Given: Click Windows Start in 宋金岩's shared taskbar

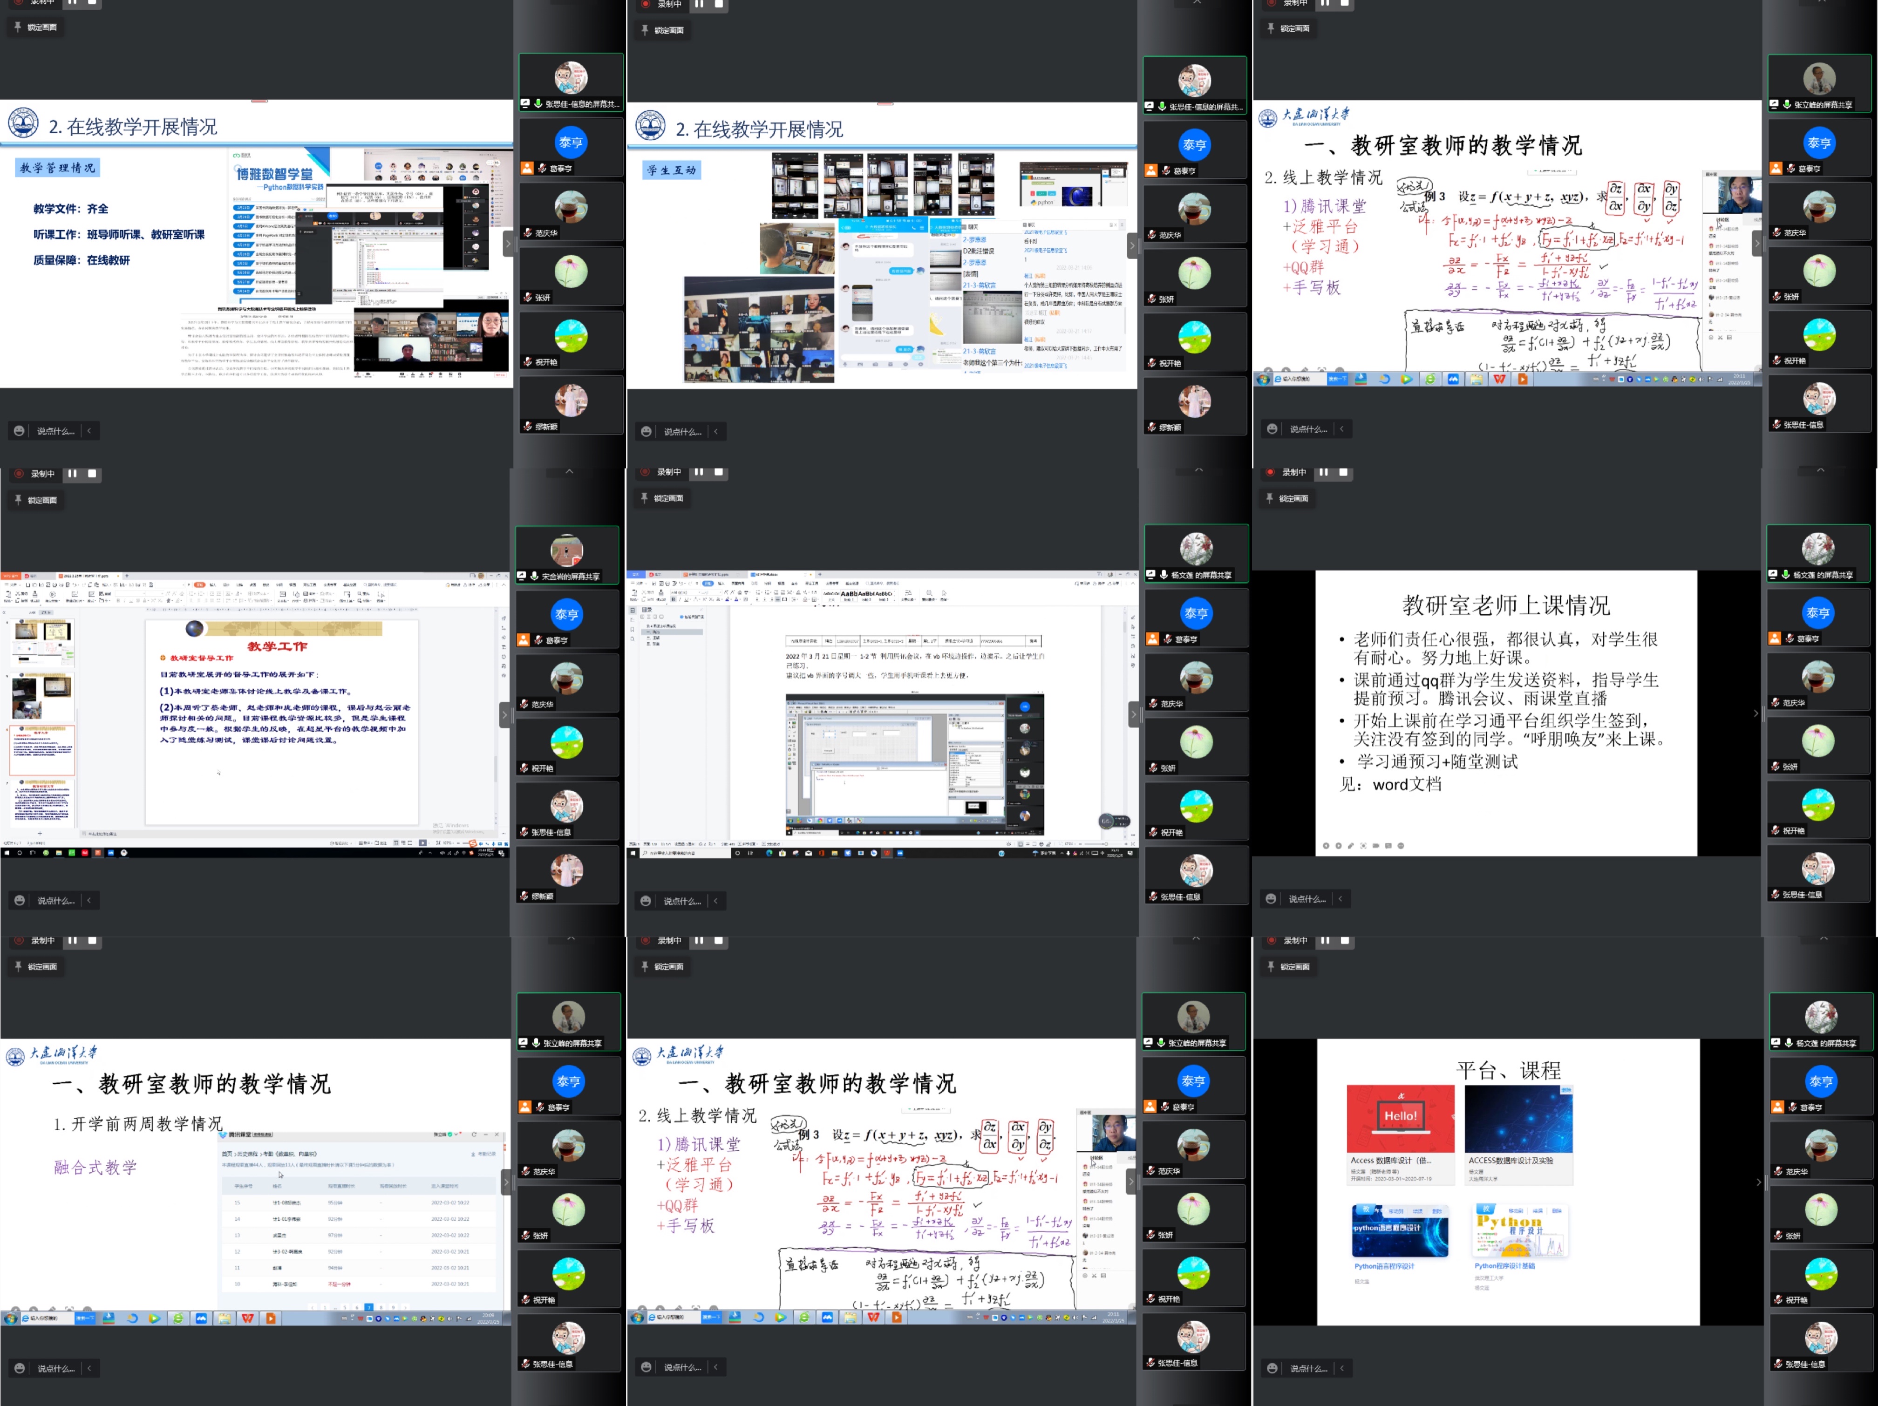Looking at the screenshot, I should click(6, 852).
